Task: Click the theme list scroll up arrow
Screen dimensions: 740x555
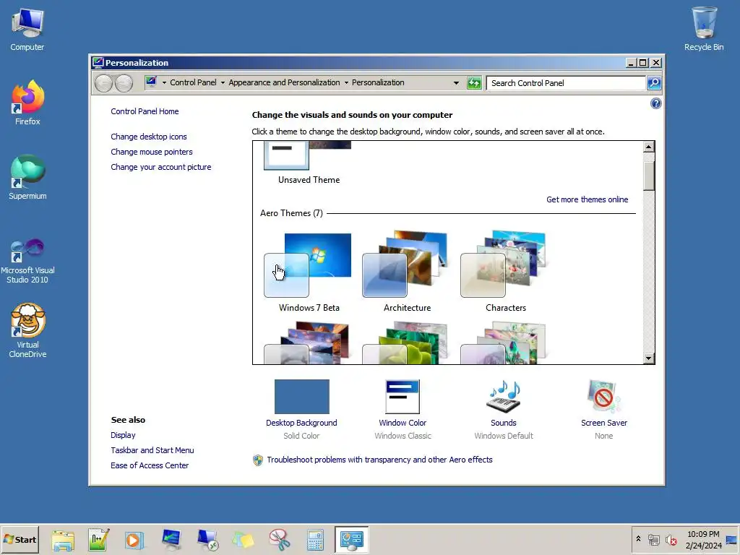Action: click(x=648, y=147)
